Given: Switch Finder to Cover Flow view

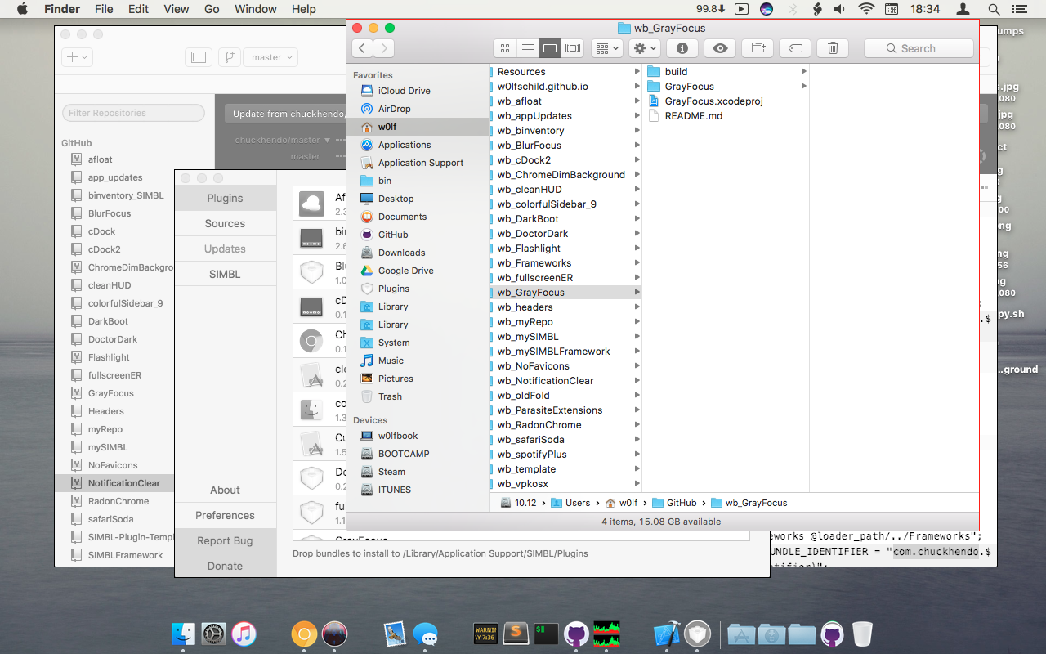Looking at the screenshot, I should tap(573, 48).
